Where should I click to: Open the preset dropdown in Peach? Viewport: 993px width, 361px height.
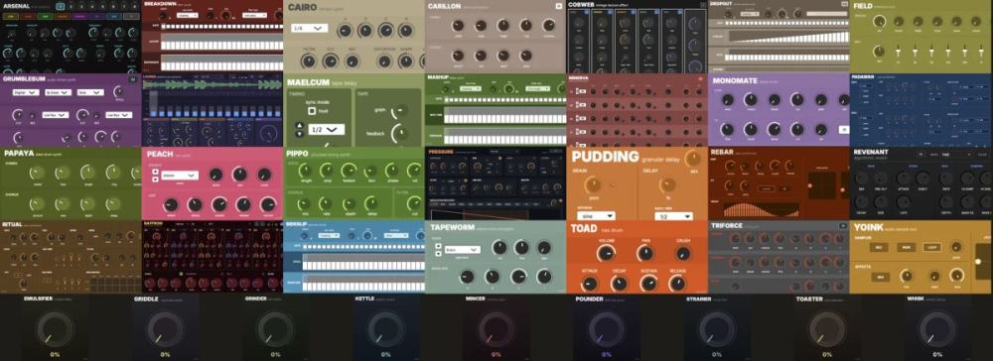coord(180,176)
